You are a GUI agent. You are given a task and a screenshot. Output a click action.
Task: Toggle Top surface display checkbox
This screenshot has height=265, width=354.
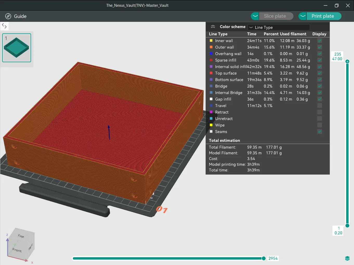tap(320, 73)
